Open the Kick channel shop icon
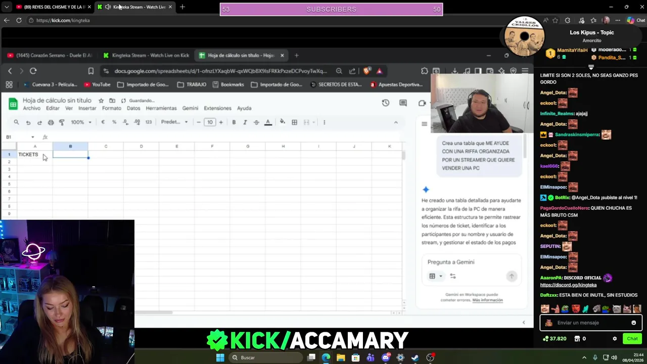Image resolution: width=647 pixels, height=364 pixels. tap(577, 339)
